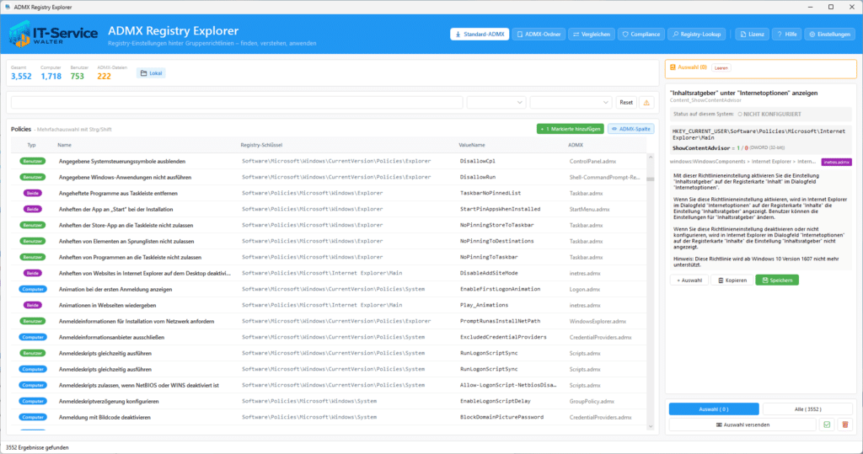The image size is (863, 454).
Task: Click the orange warning triangle filter icon
Action: pyautogui.click(x=646, y=103)
